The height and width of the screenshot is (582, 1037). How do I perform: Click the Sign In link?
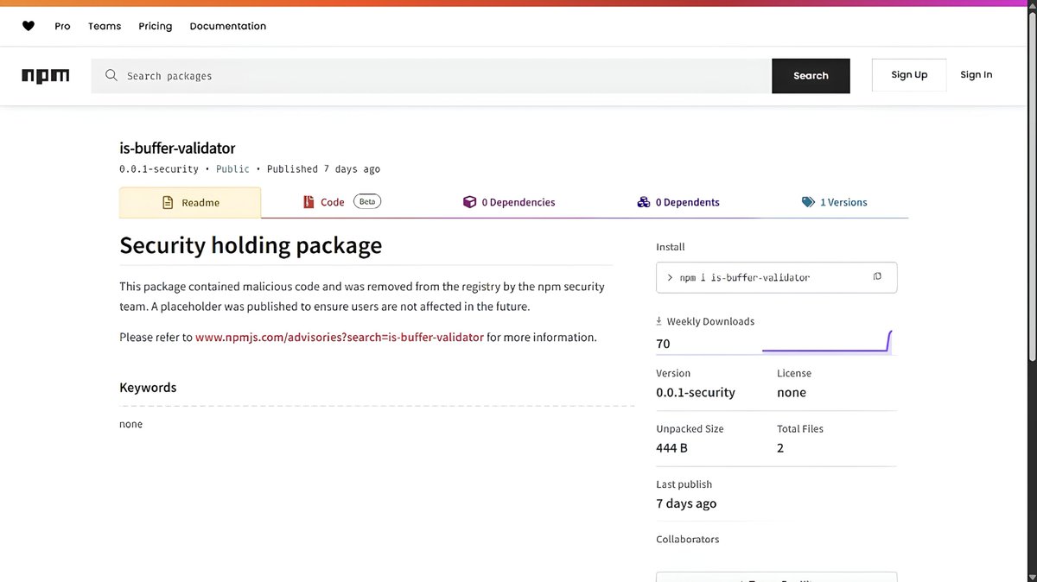click(x=977, y=75)
